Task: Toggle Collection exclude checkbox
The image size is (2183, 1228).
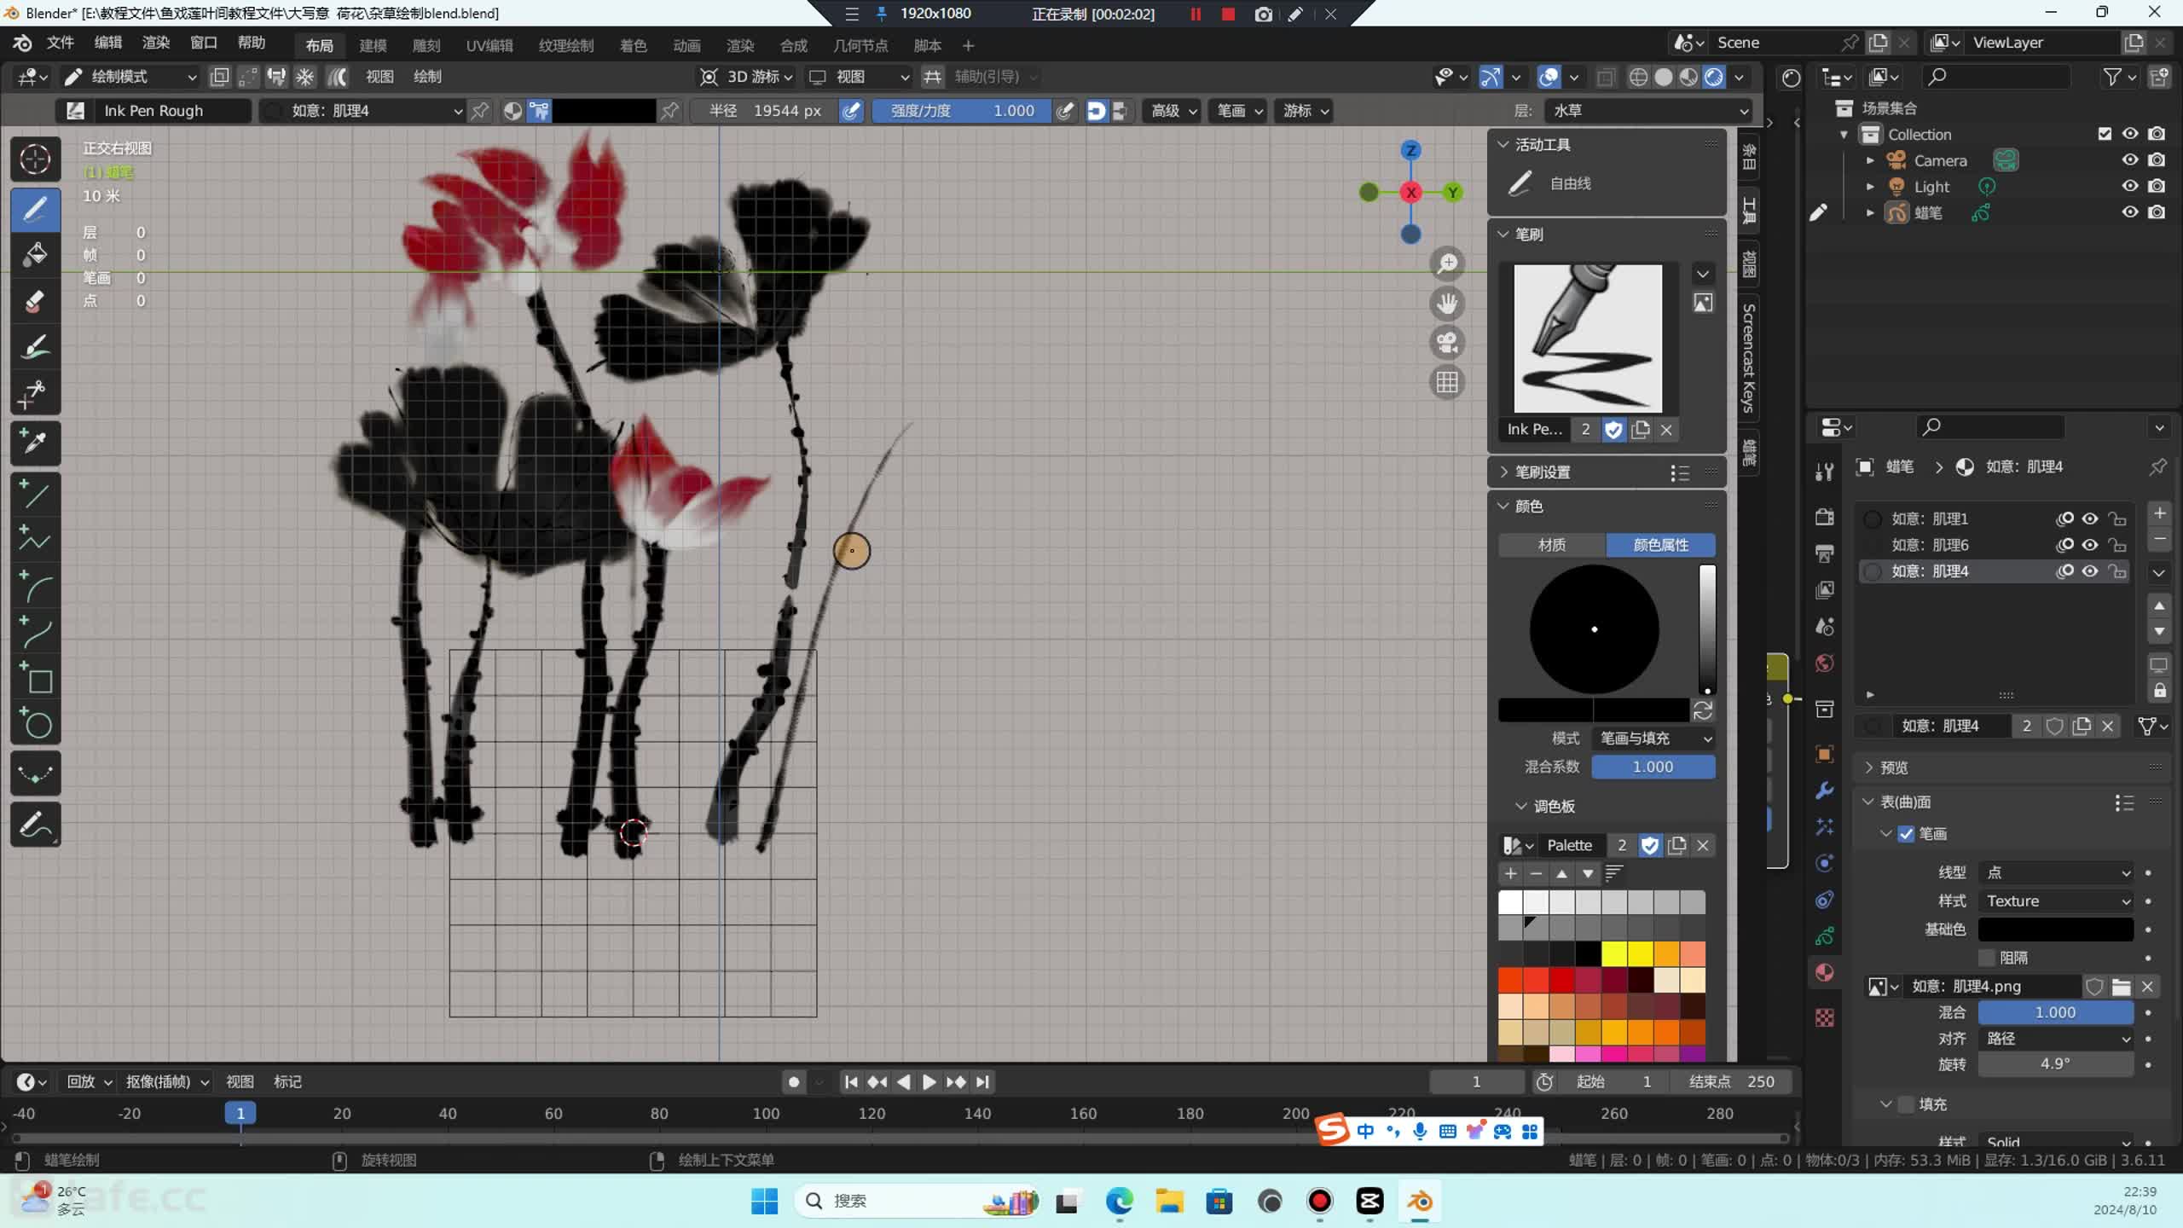Action: click(2105, 134)
